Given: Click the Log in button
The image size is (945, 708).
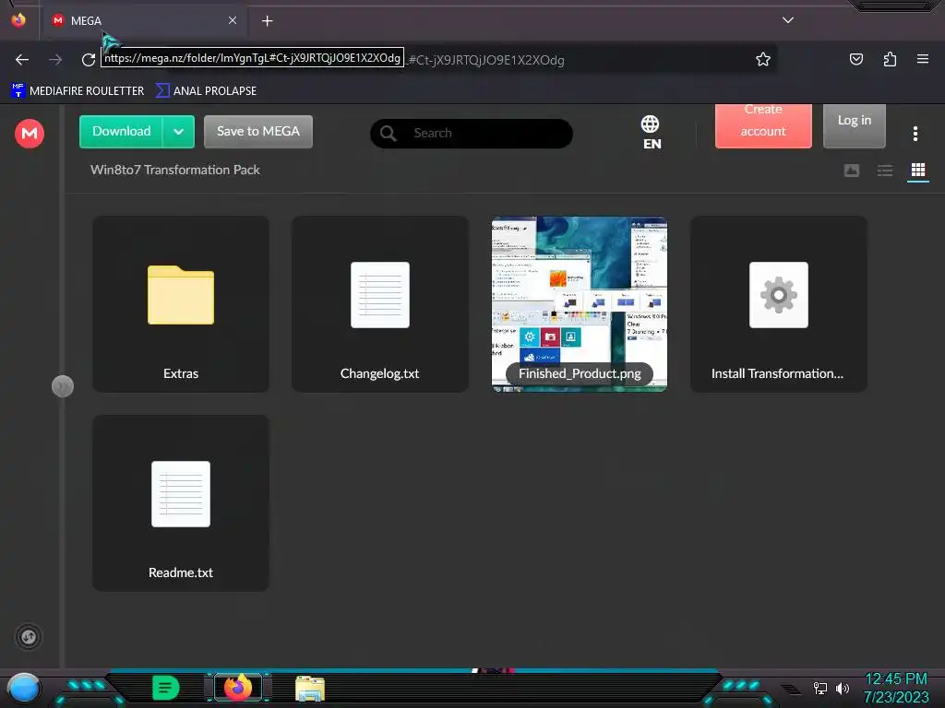Looking at the screenshot, I should click(854, 124).
